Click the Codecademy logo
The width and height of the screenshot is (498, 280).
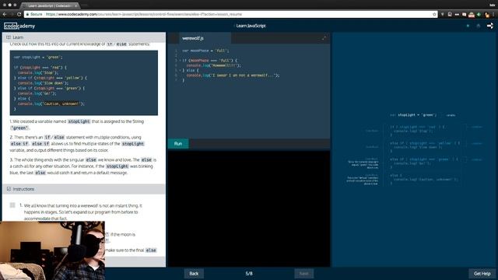point(19,26)
